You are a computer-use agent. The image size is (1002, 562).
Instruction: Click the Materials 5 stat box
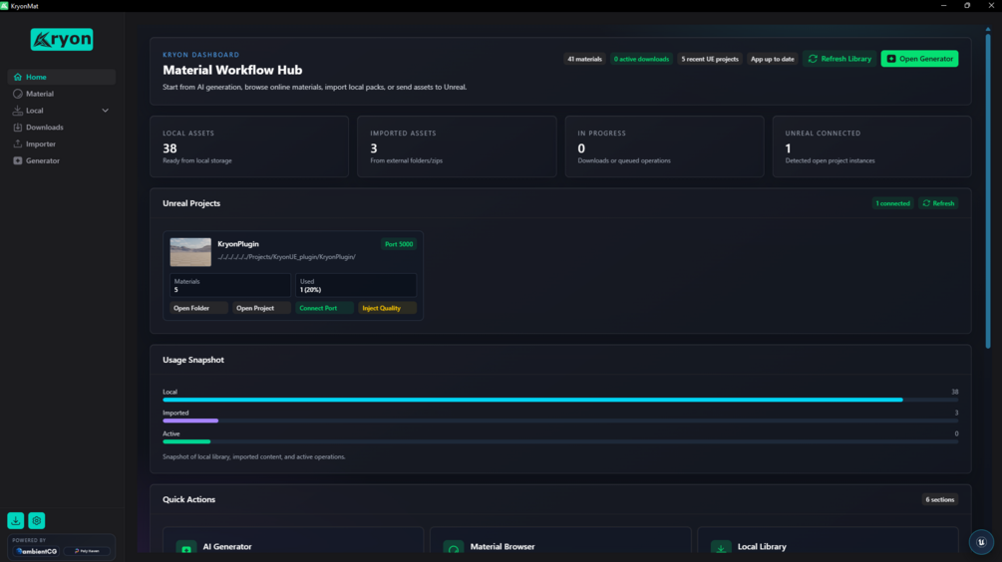pos(230,285)
